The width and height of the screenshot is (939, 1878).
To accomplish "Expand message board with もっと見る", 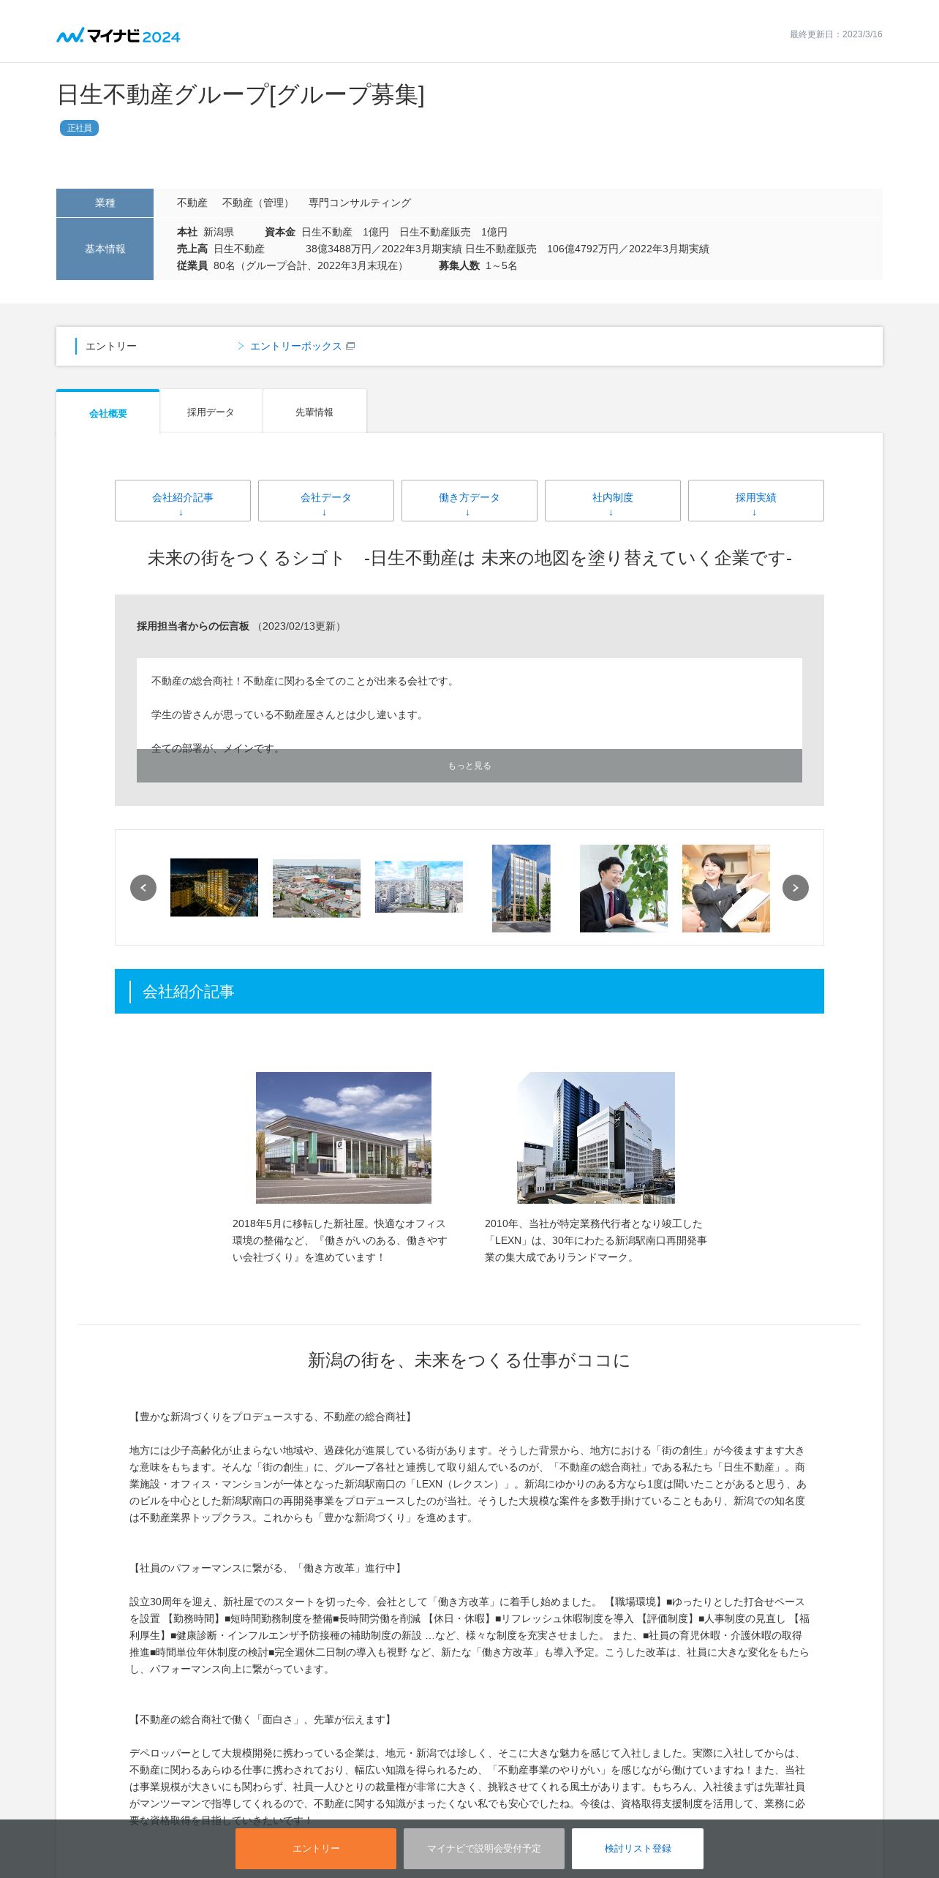I will 469,766.
